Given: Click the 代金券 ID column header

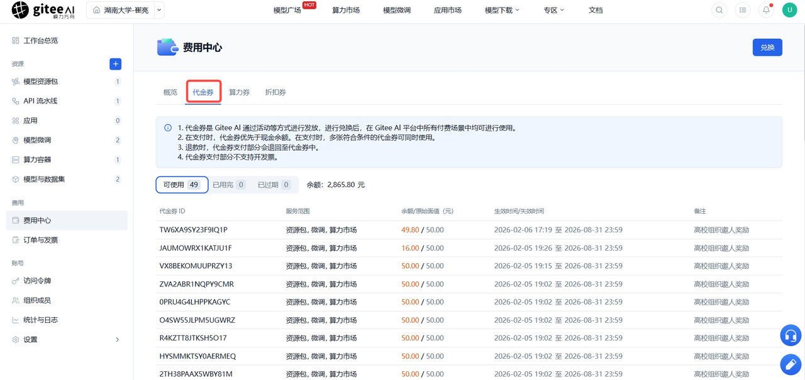Looking at the screenshot, I should [172, 211].
